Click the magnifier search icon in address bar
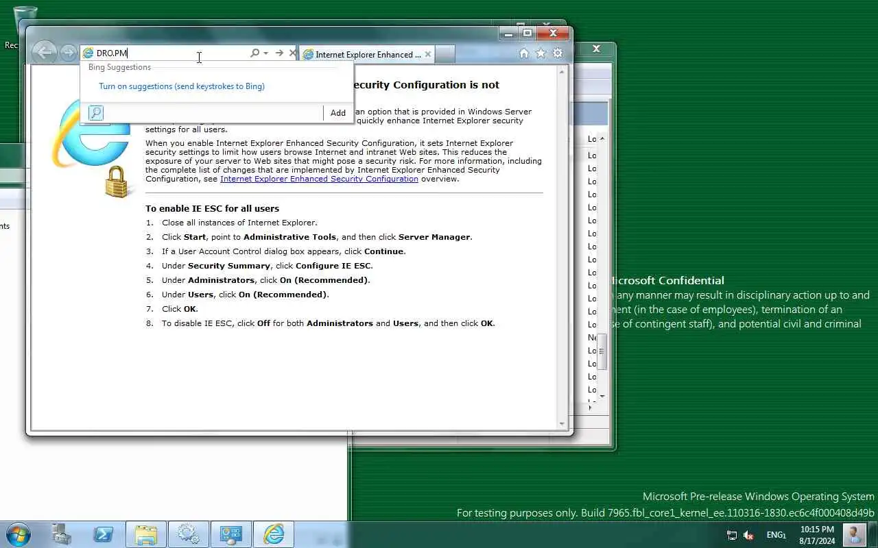The width and height of the screenshot is (878, 548). pyautogui.click(x=254, y=53)
